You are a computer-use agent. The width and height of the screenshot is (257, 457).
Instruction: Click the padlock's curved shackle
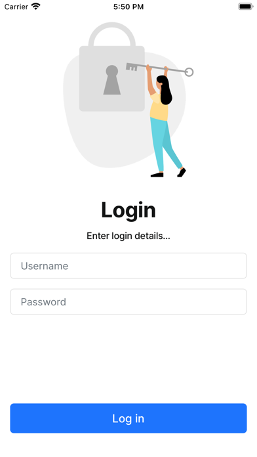tap(111, 34)
